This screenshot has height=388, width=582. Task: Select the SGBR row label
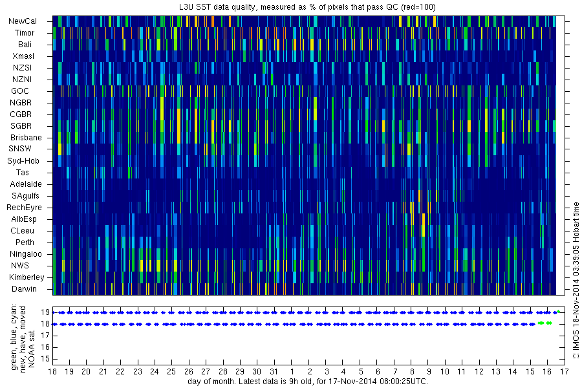pos(21,126)
